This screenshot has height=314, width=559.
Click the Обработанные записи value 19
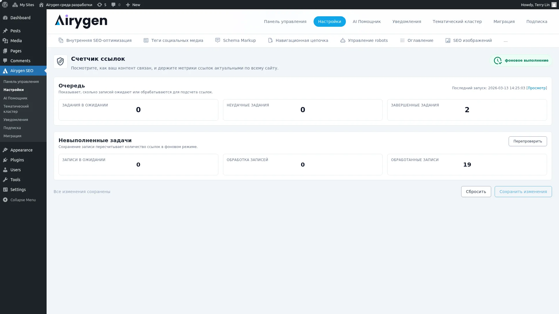(467, 165)
